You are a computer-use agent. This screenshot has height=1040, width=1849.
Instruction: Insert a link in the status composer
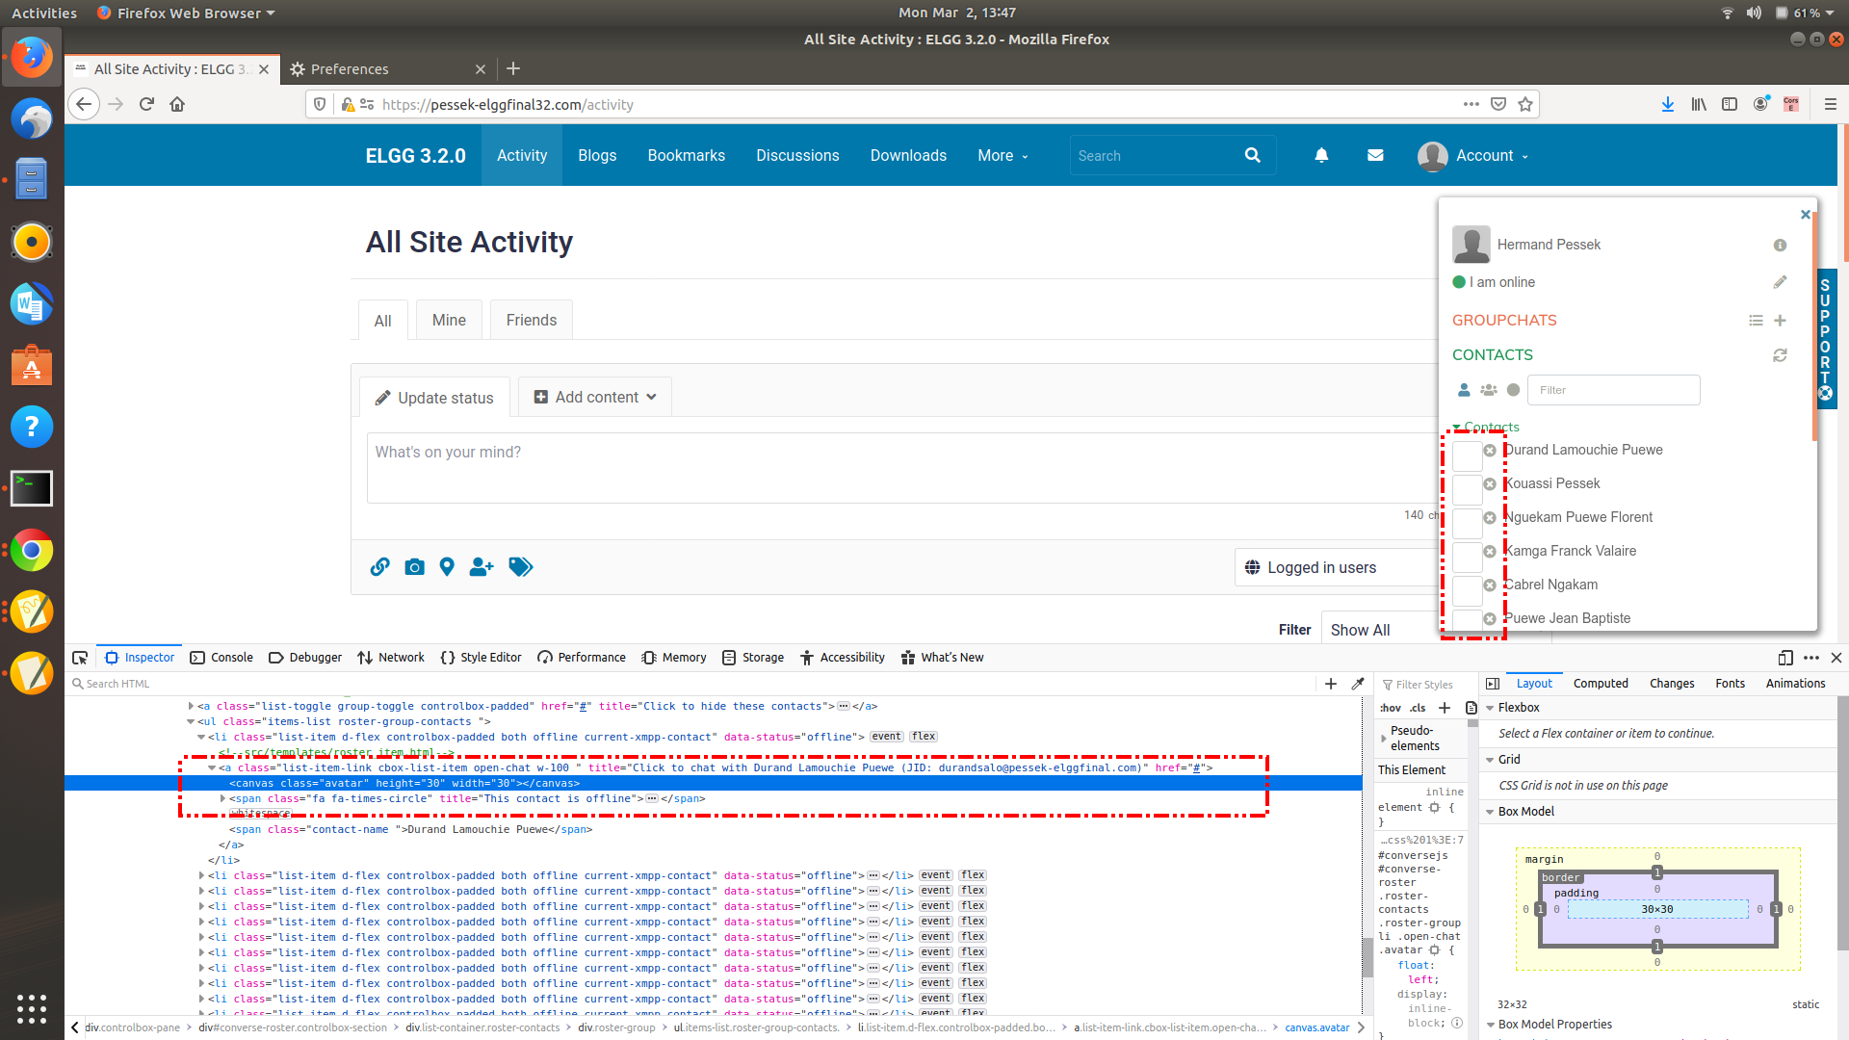(379, 567)
